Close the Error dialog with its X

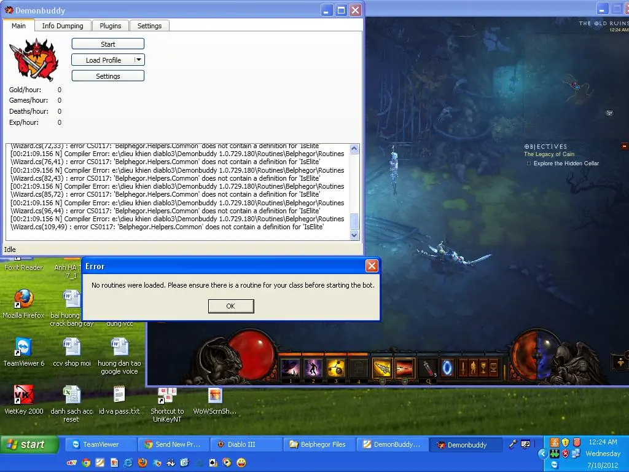(x=372, y=265)
